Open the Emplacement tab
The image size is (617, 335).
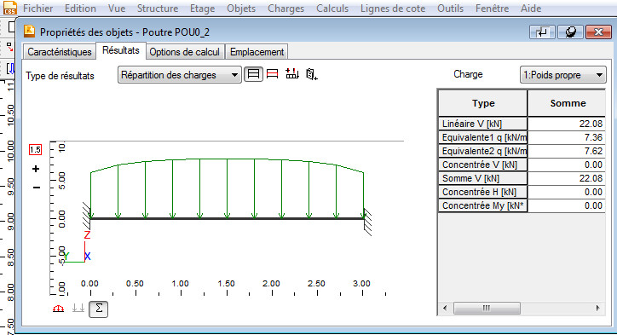click(x=257, y=52)
